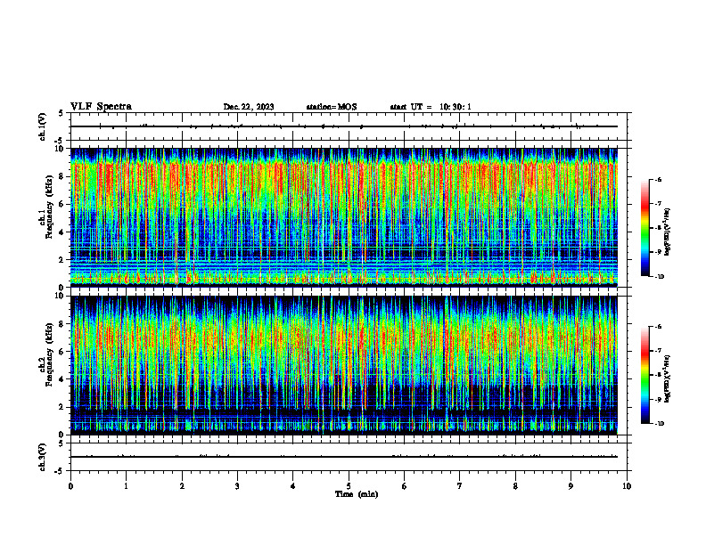Click time axis tick label '9'
The image size is (706, 545).
[x=571, y=486]
